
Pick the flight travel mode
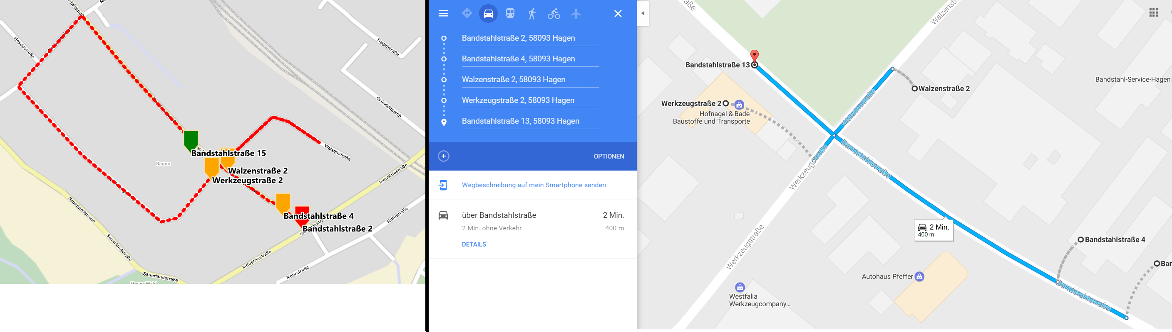pos(576,14)
